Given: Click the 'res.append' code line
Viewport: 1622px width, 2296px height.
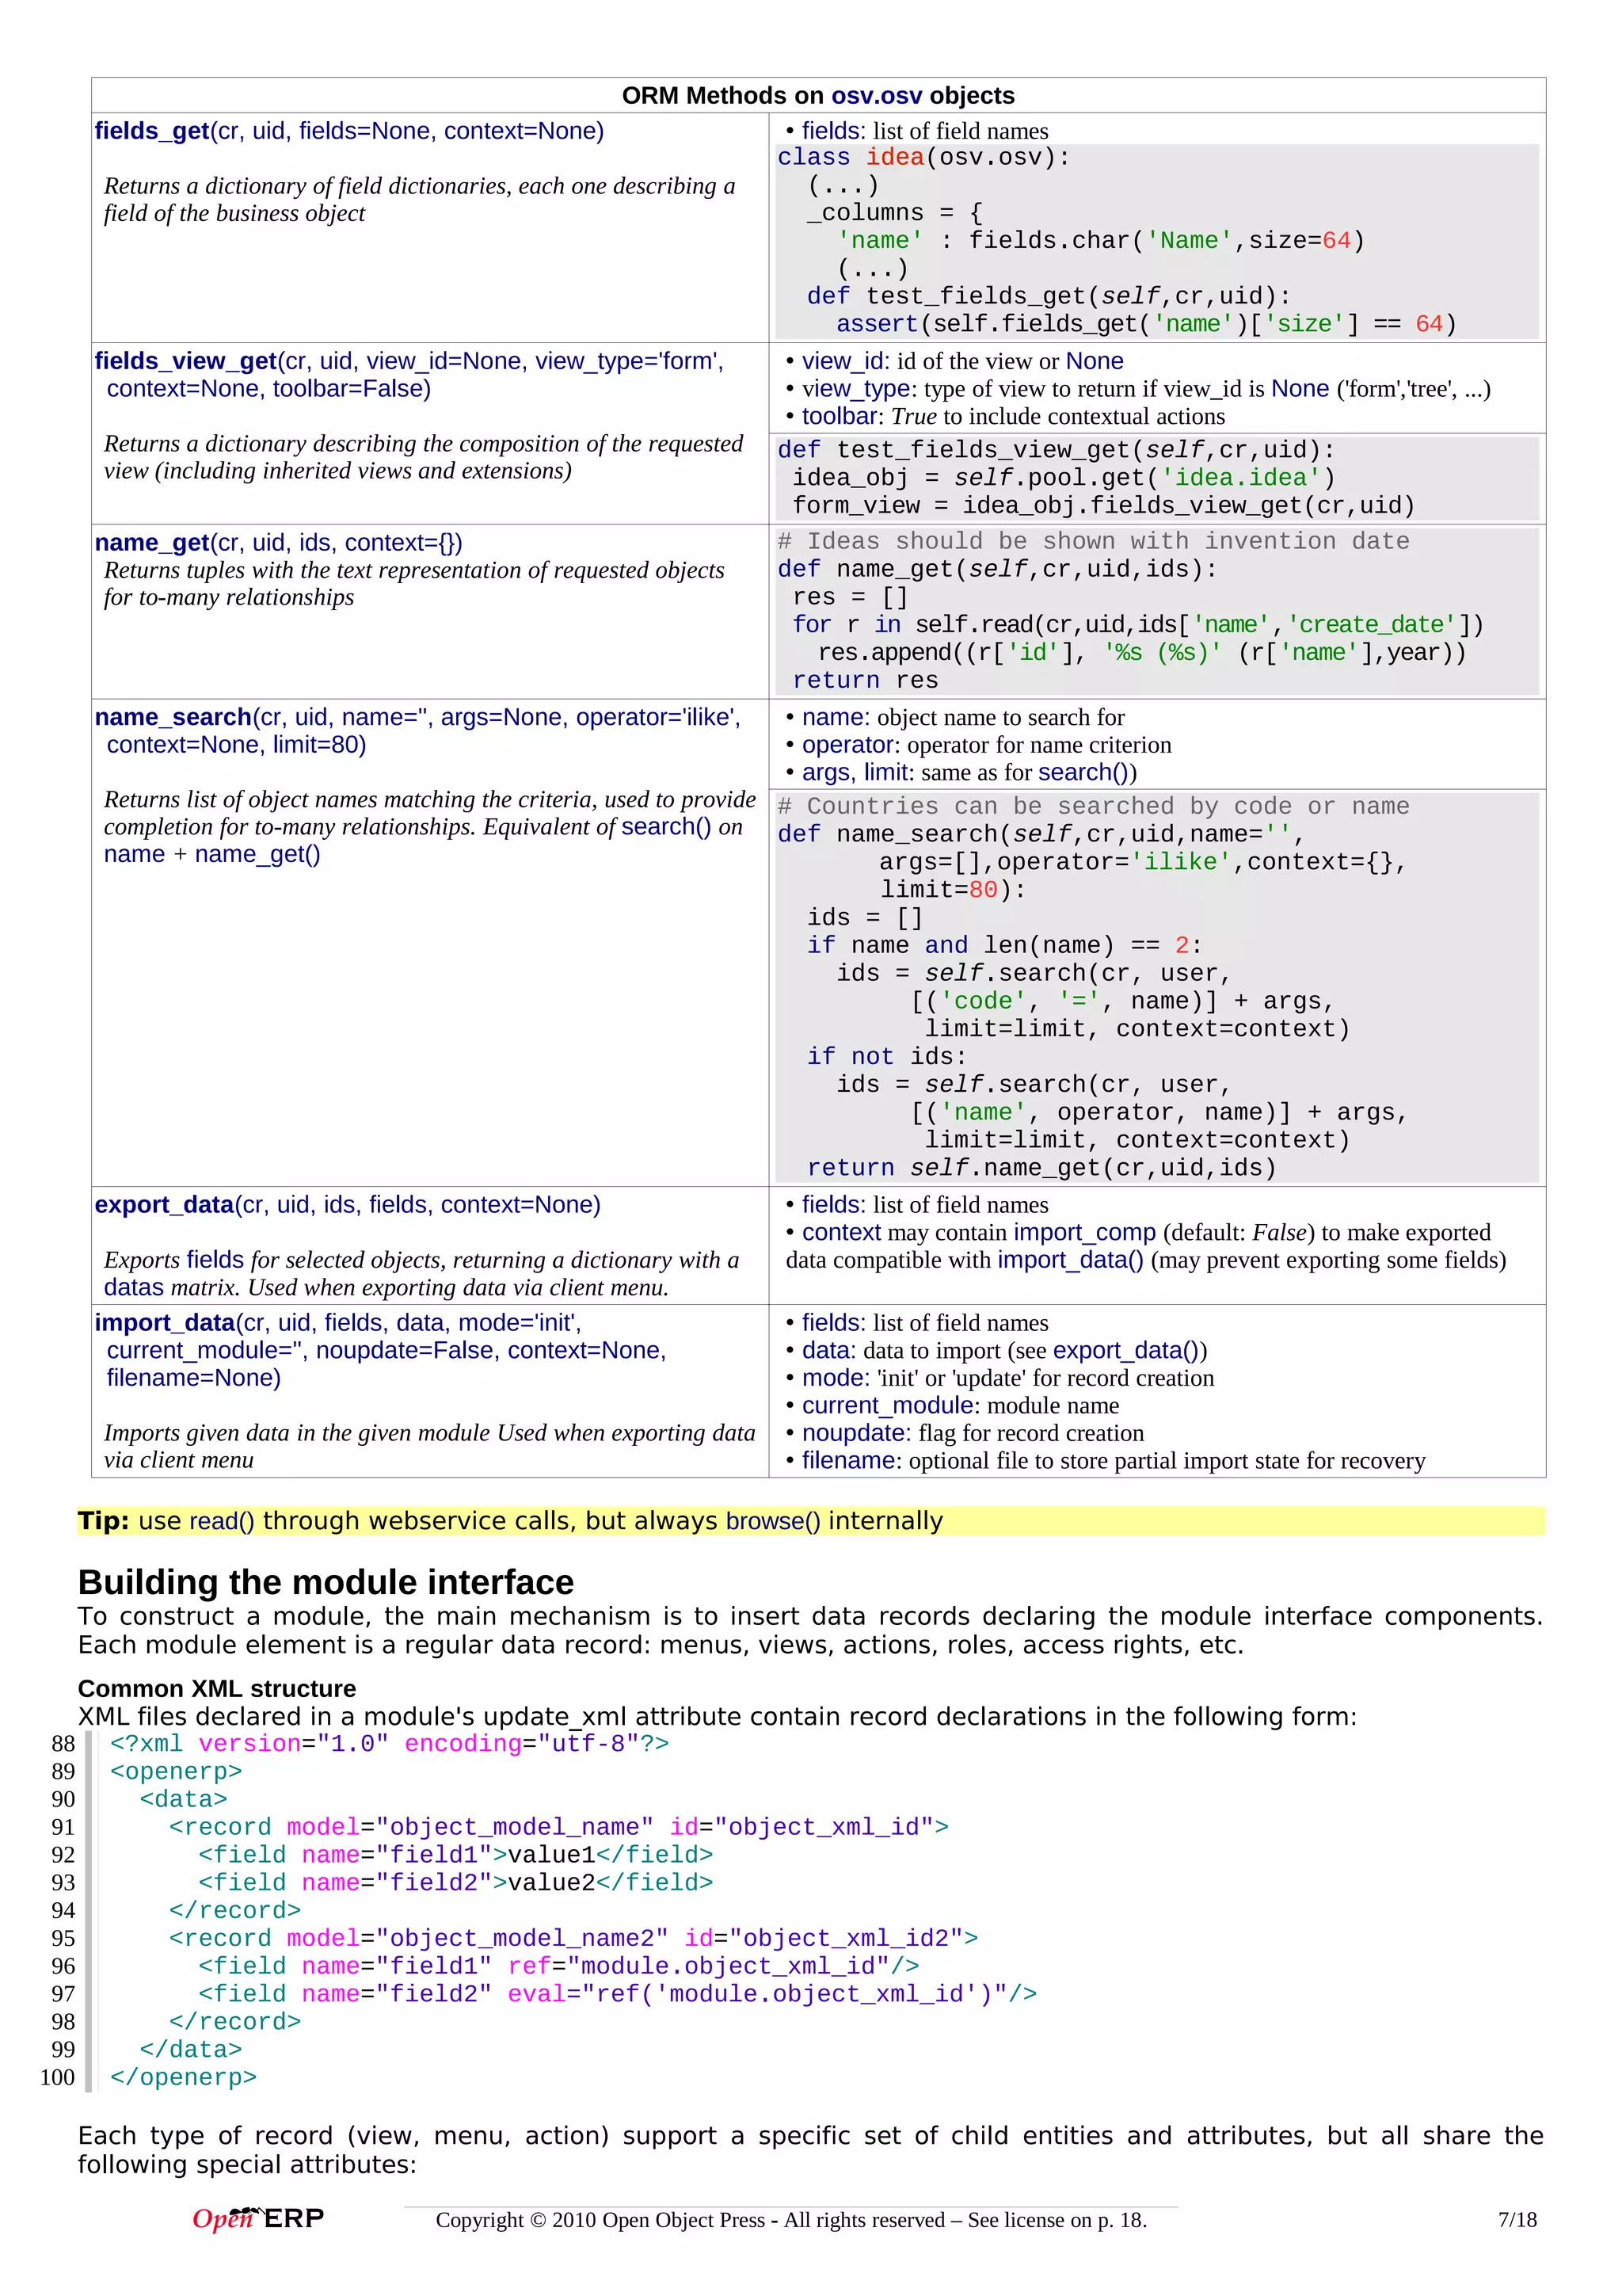Looking at the screenshot, I should [x=1141, y=653].
